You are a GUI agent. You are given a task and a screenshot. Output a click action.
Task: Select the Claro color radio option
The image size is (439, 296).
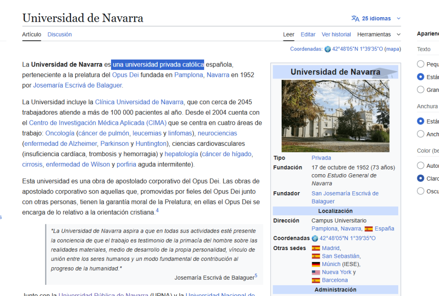pyautogui.click(x=421, y=178)
